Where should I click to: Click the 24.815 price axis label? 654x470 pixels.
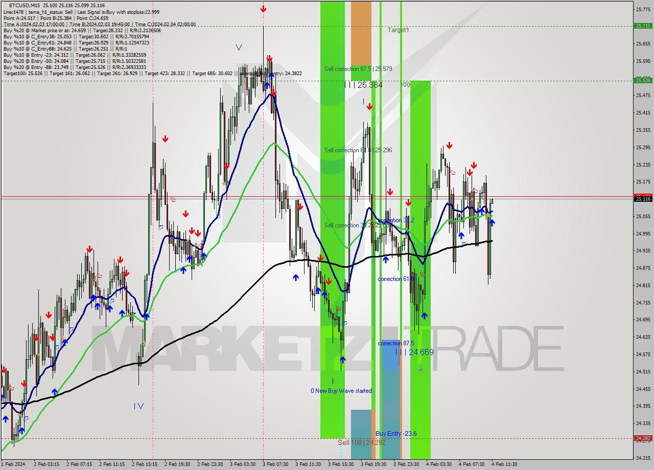[x=643, y=285]
